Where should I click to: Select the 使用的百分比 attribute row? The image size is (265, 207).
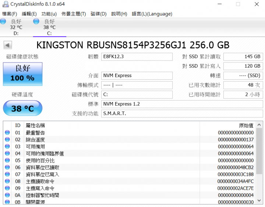(x=129, y=160)
